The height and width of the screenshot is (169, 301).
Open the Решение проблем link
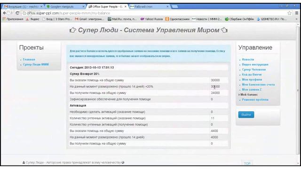tap(255, 100)
